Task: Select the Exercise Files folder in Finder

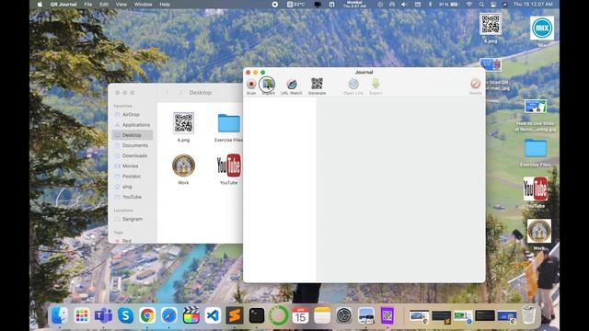Action: pos(229,128)
